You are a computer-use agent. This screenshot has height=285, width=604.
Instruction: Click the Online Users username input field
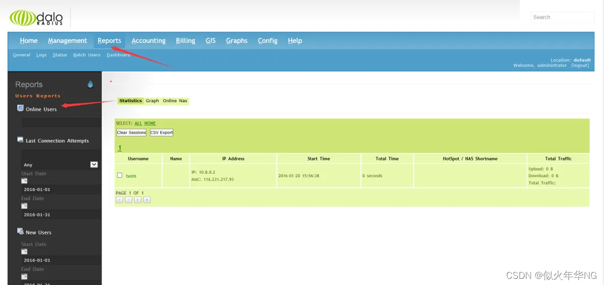tap(61, 123)
